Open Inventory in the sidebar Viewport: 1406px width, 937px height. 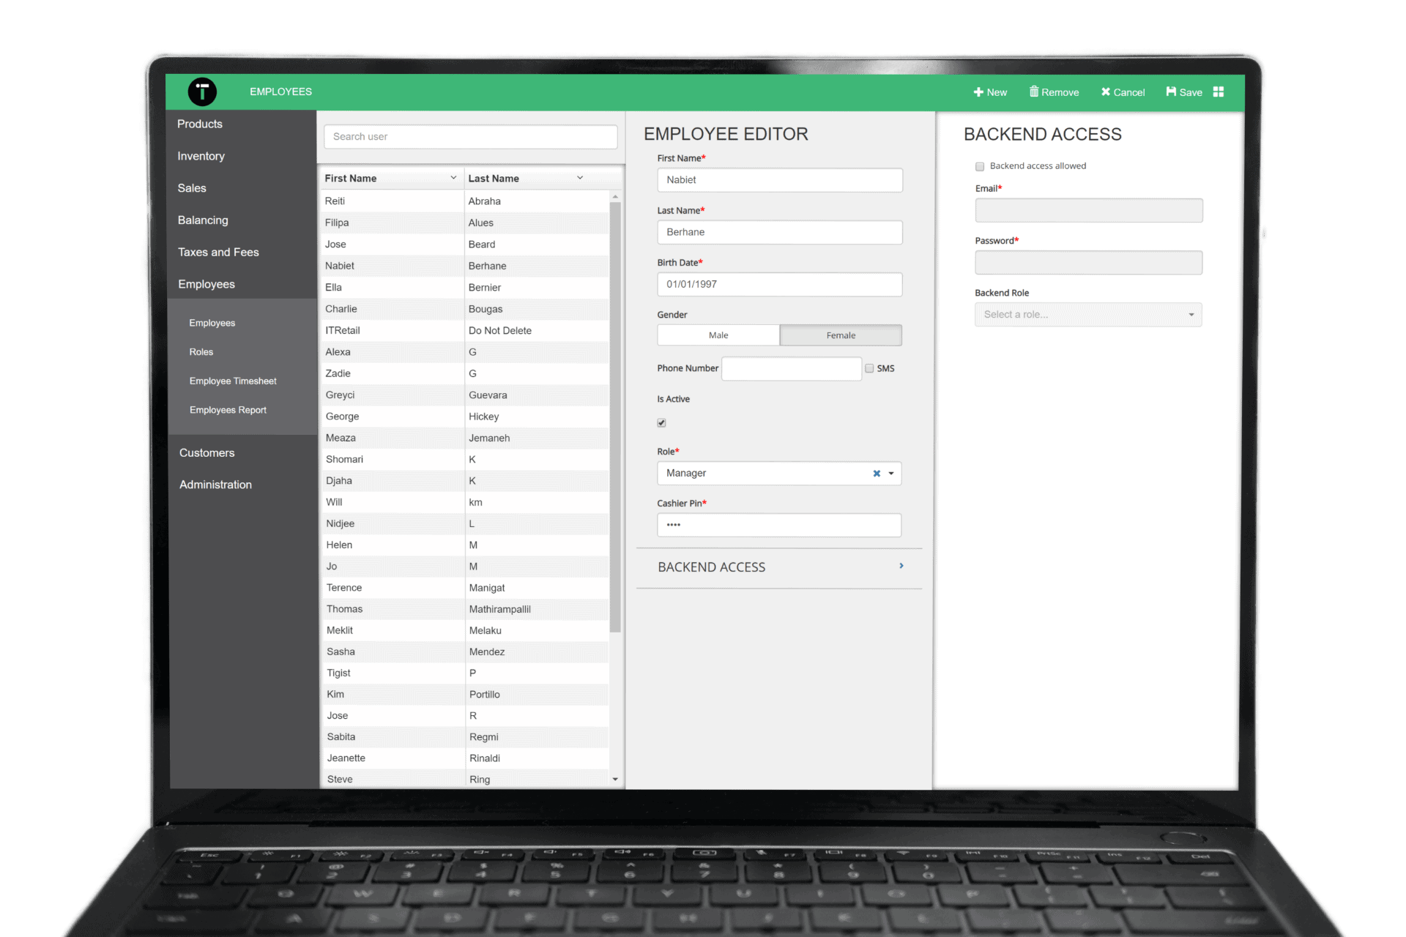point(201,156)
